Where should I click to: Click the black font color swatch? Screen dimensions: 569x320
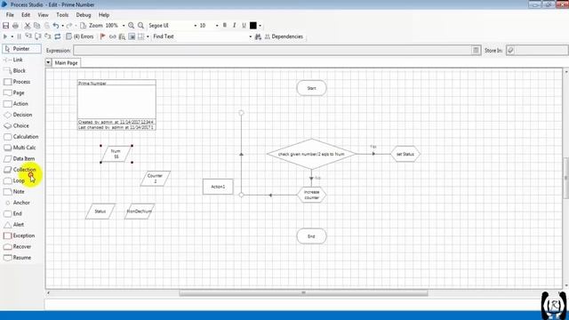253,26
